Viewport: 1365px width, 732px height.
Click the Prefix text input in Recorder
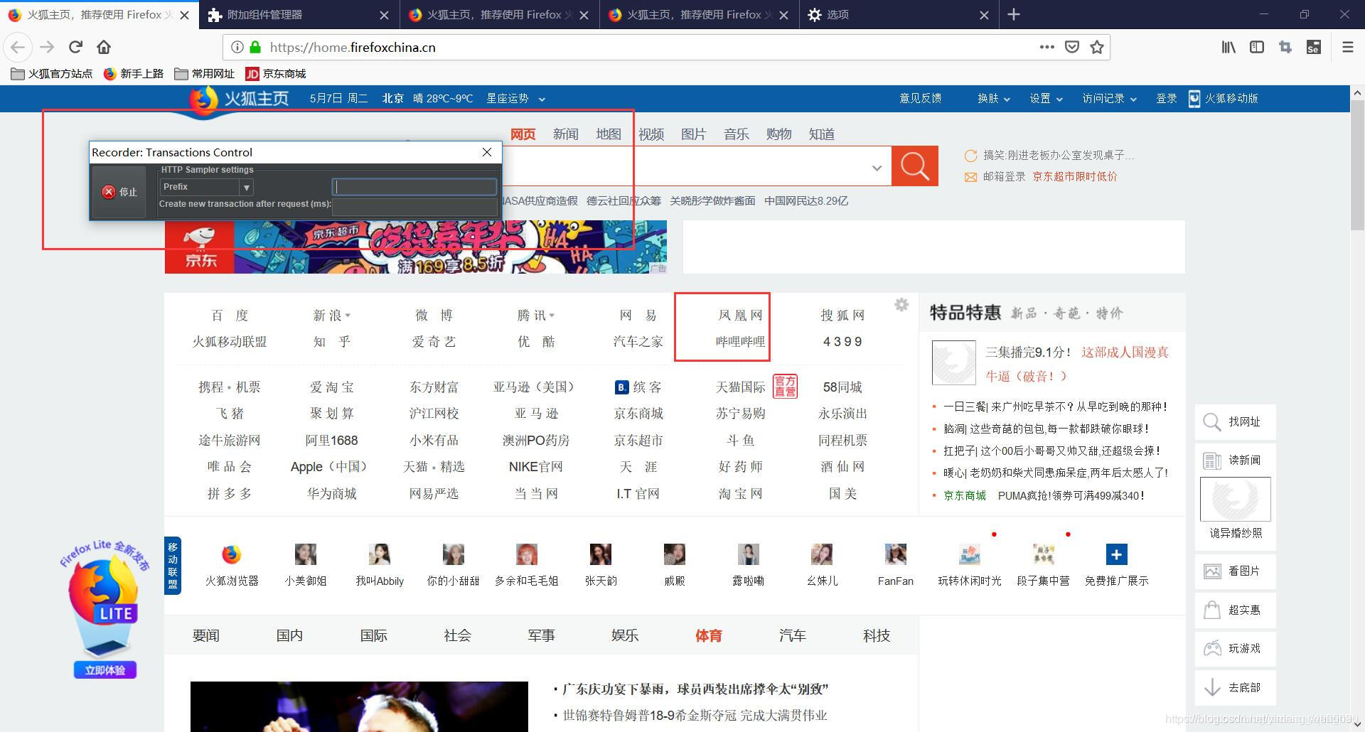(x=415, y=187)
